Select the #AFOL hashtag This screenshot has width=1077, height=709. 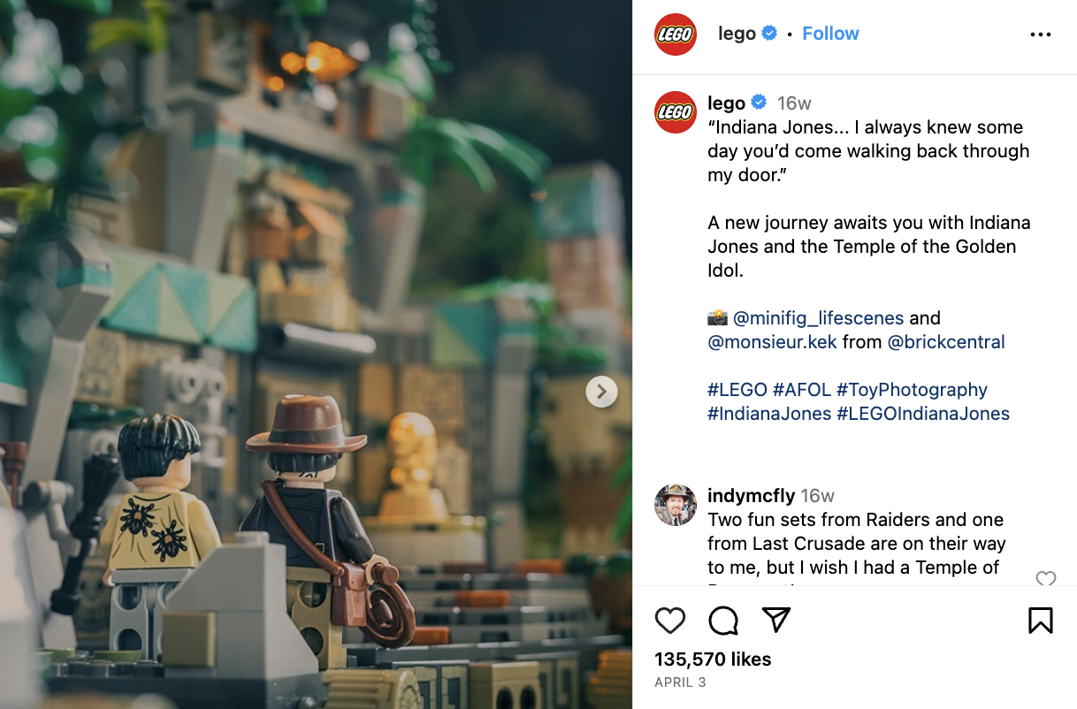tap(801, 389)
